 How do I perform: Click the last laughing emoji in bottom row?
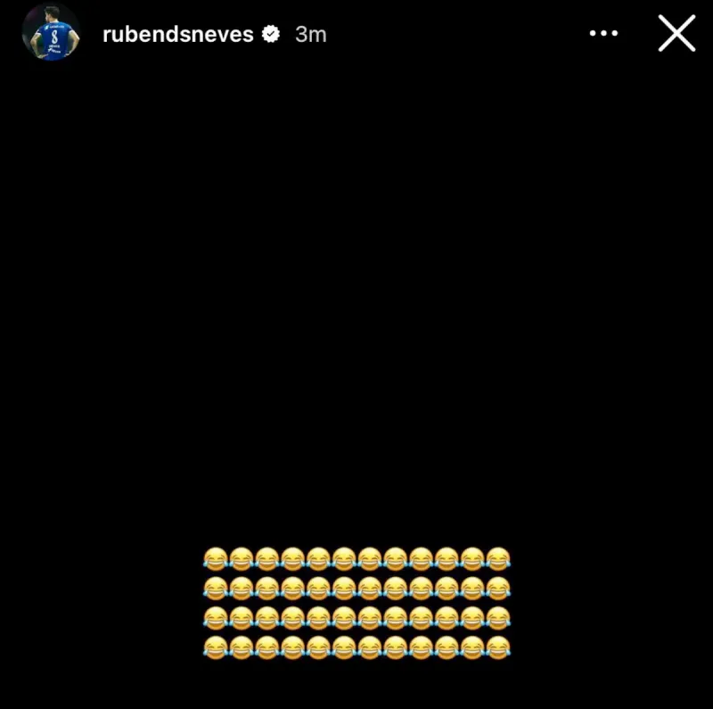tap(498, 647)
